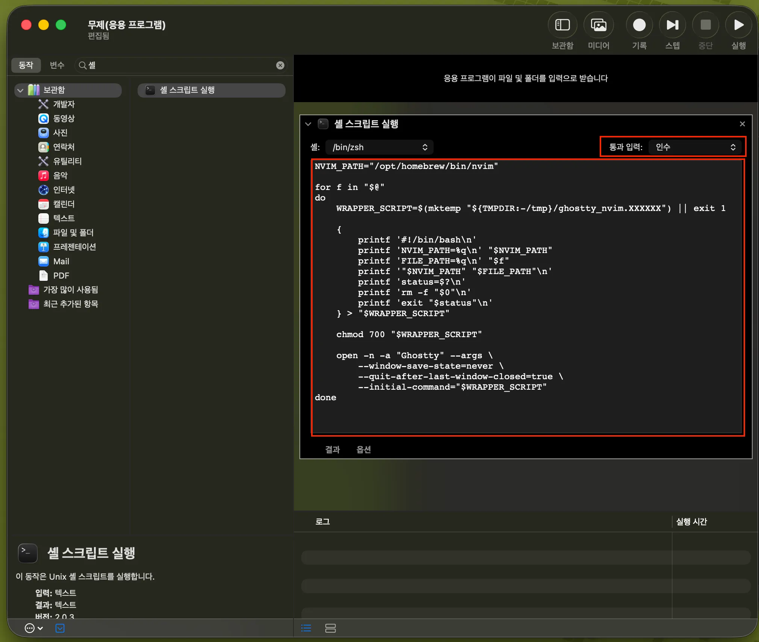Show the variables list view
This screenshot has height=642, width=759.
tap(330, 628)
